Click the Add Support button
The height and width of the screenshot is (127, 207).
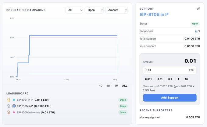click(170, 98)
